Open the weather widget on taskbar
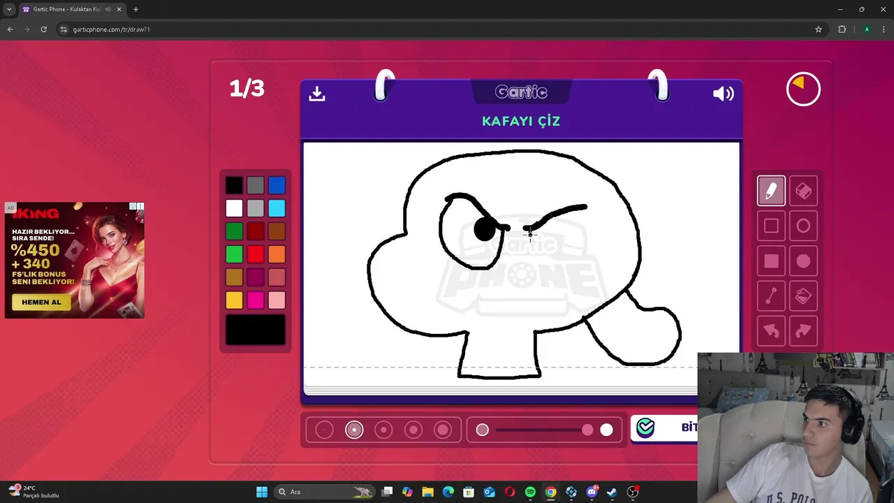 click(x=33, y=492)
